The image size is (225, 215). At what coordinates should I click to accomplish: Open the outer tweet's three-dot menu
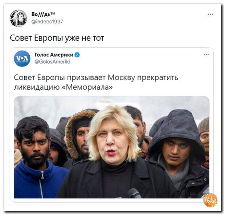tap(210, 14)
